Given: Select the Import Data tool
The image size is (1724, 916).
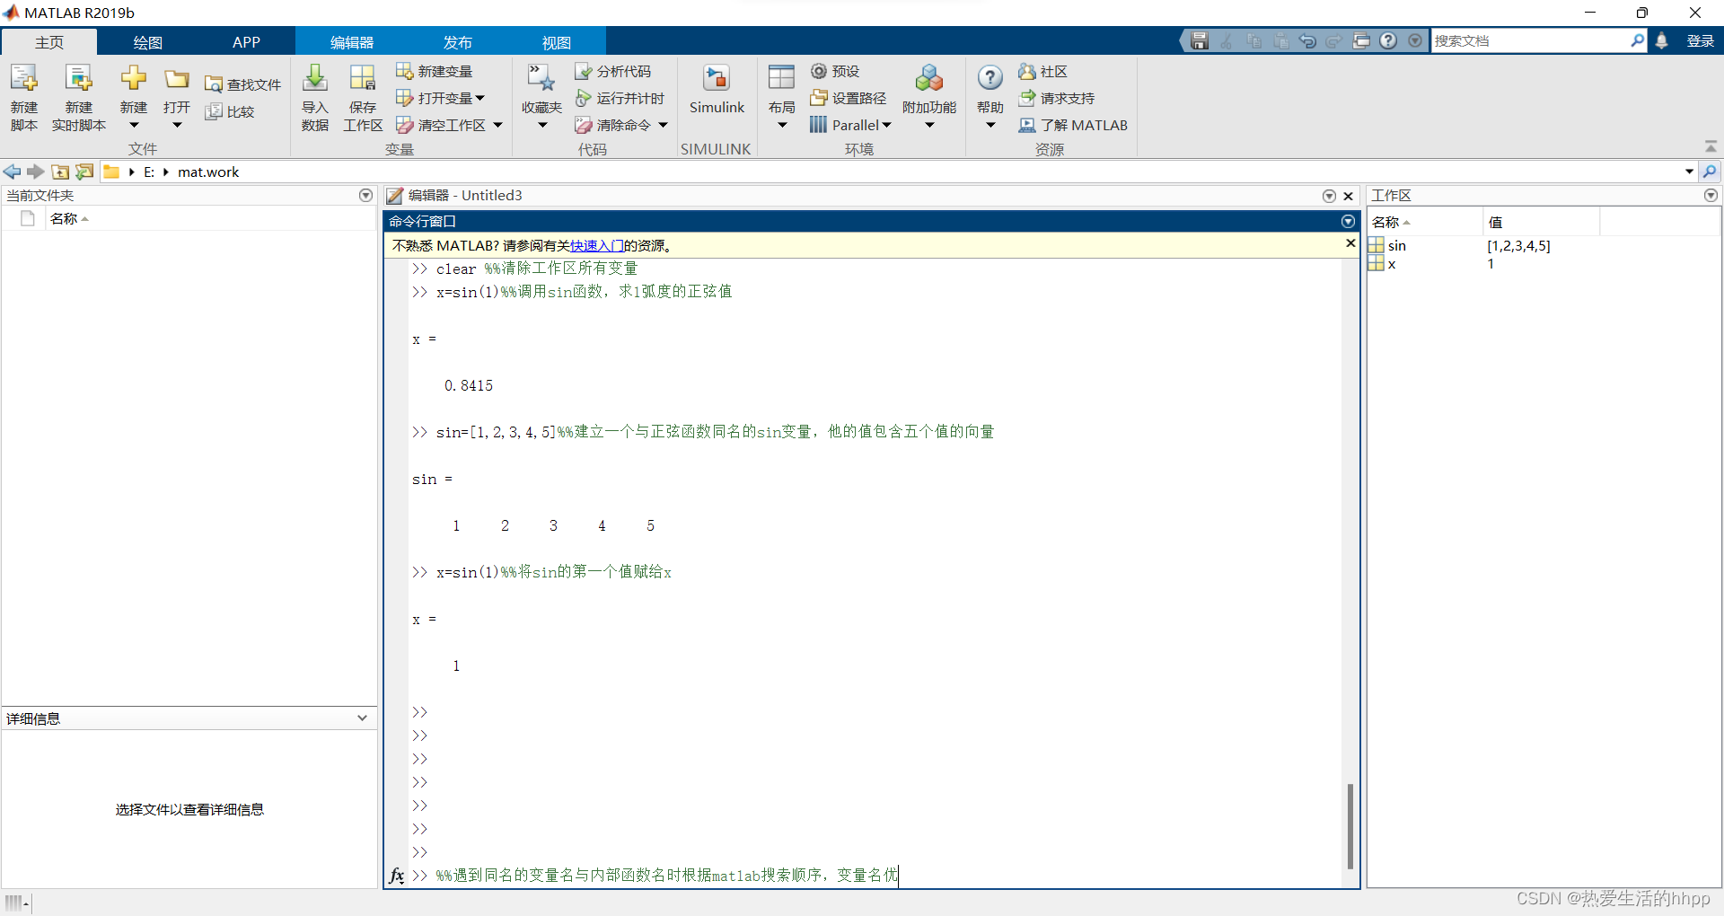Looking at the screenshot, I should (314, 96).
